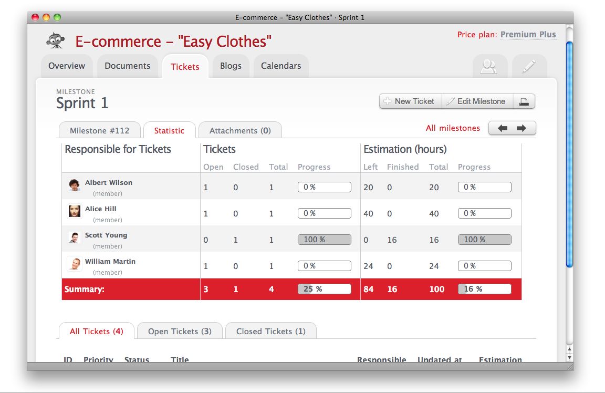
Task: Click Scott Young's 100% estimation progress bar
Action: pos(485,240)
